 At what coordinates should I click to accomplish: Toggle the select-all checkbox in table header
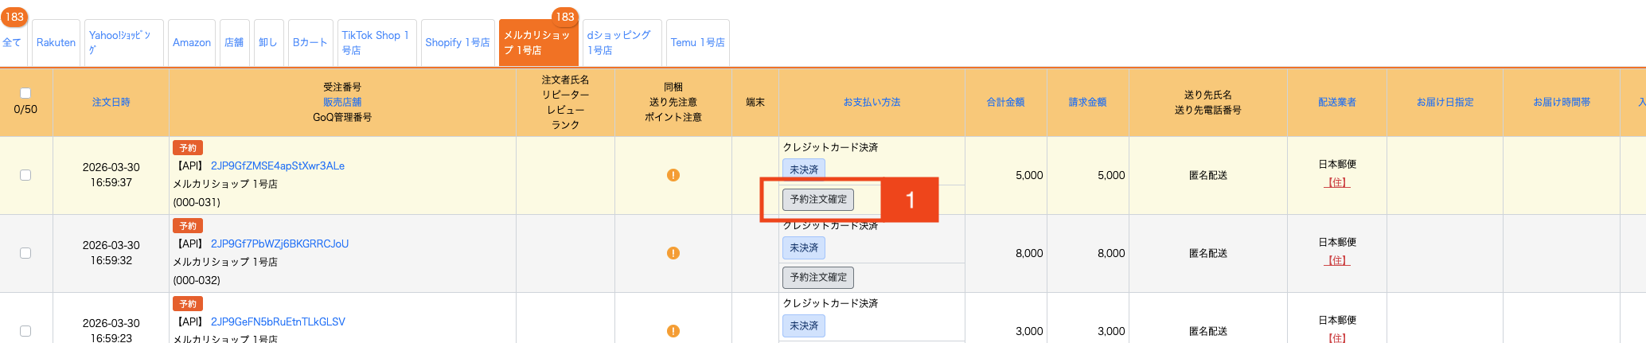tap(25, 93)
